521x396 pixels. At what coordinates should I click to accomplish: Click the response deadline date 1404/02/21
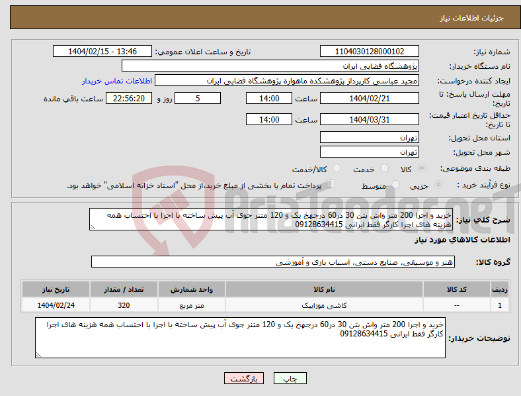(369, 98)
